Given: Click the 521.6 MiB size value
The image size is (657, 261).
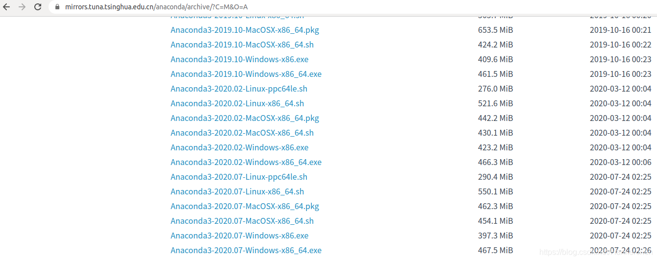Looking at the screenshot, I should (495, 103).
